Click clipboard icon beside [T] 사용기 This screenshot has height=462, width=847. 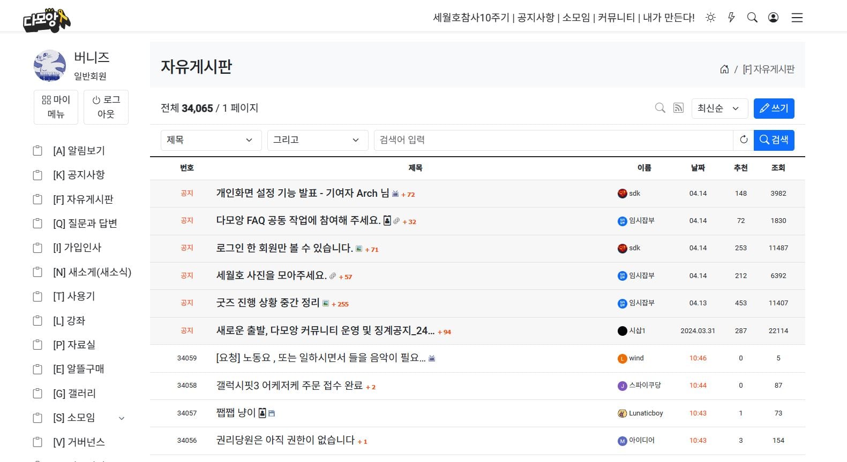[x=38, y=296]
